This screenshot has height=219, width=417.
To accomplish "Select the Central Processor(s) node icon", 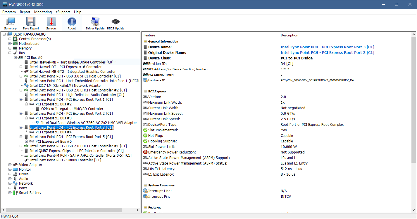I will (x=15, y=39).
